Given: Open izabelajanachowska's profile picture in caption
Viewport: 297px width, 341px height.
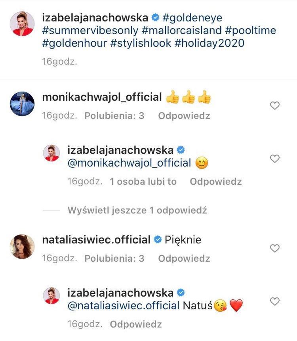Looking at the screenshot, I should [22, 24].
